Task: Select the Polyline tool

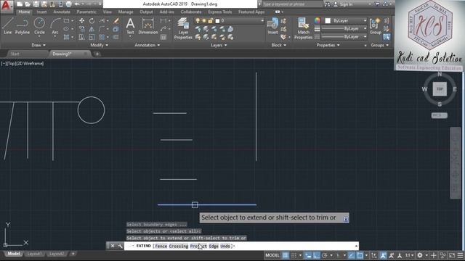Action: click(23, 26)
